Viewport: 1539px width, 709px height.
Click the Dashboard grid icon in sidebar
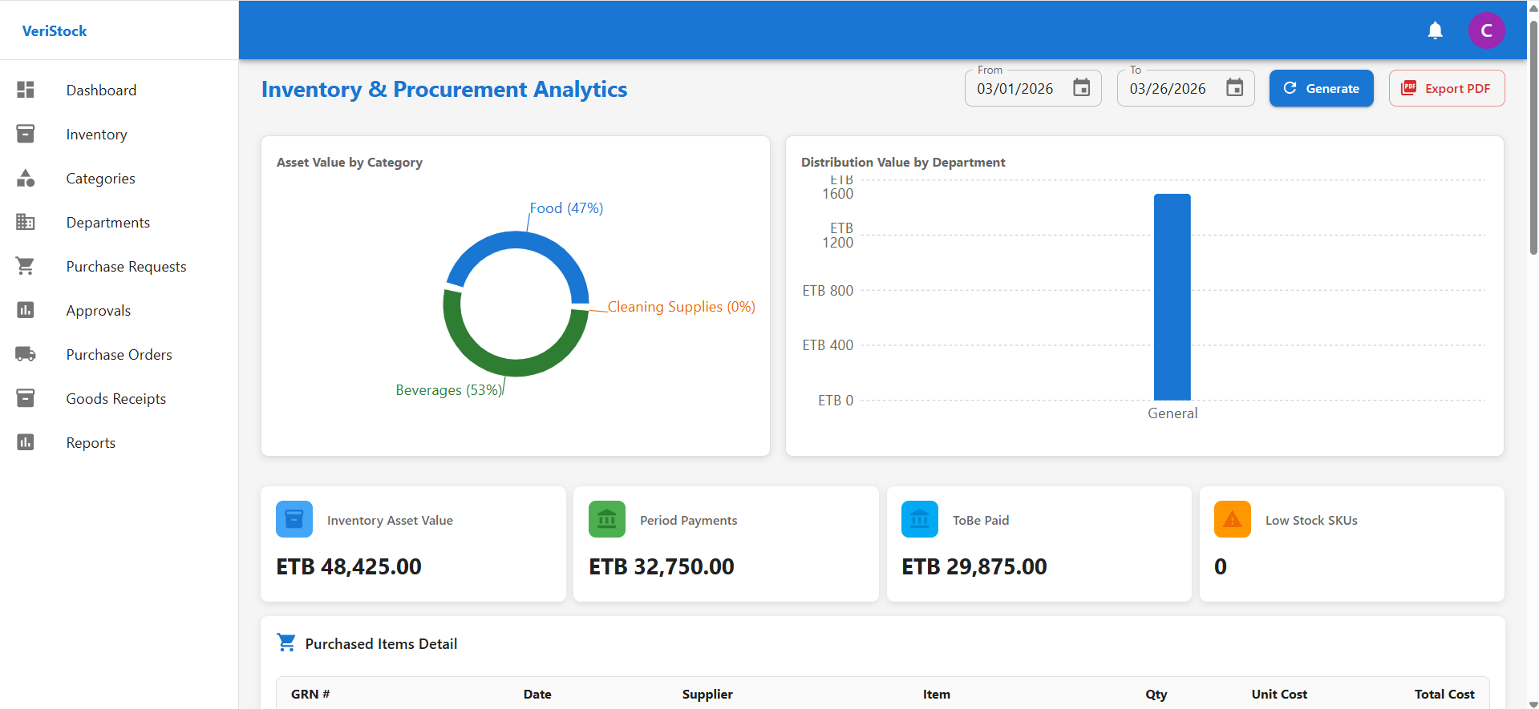26,90
